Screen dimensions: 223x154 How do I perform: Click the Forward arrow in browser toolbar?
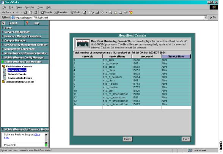(17, 12)
